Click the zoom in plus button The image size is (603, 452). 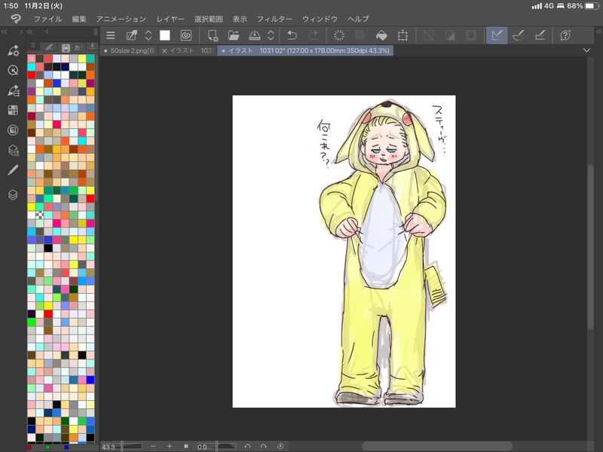(x=169, y=446)
